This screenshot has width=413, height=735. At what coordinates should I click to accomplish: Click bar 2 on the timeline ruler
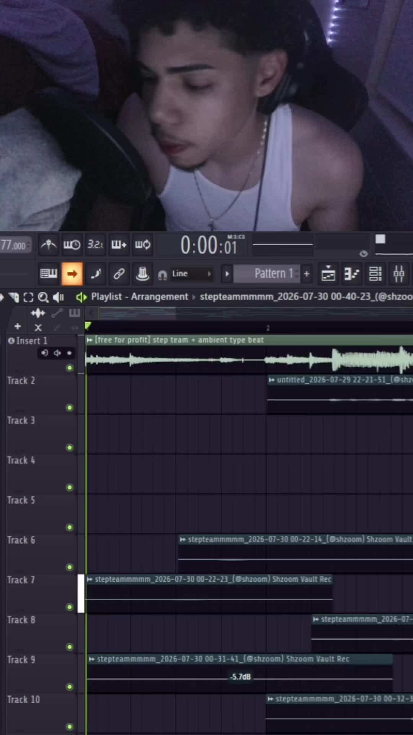(x=268, y=328)
